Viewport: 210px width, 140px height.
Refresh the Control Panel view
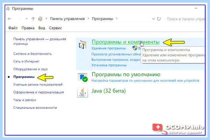click(x=159, y=19)
